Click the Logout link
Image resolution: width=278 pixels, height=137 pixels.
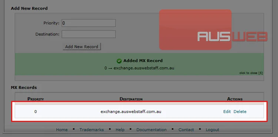point(212,130)
